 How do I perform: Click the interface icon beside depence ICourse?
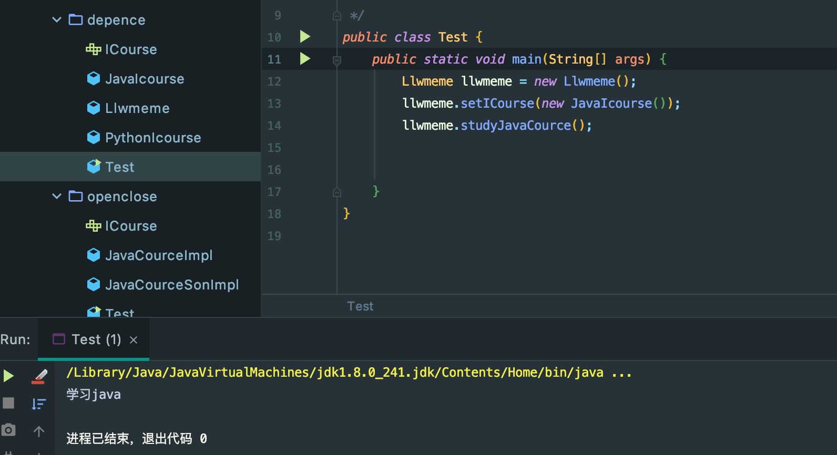94,49
